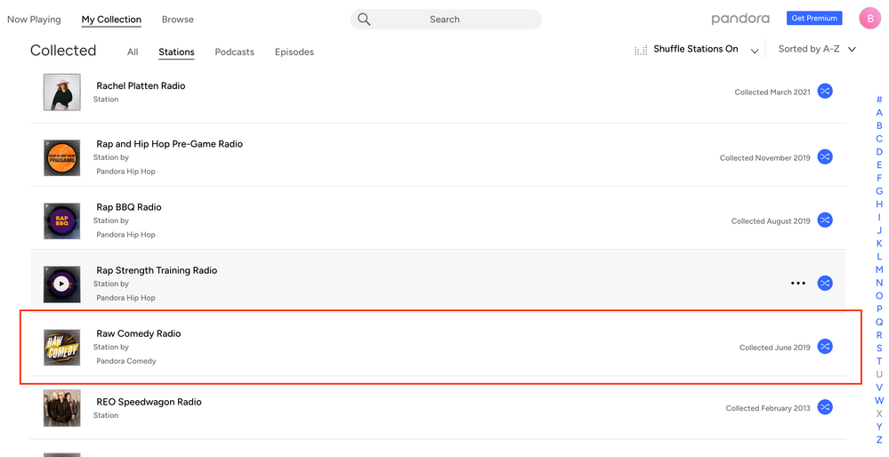Open Raw Comedy Radio station
This screenshot has height=457, width=889.
point(138,333)
